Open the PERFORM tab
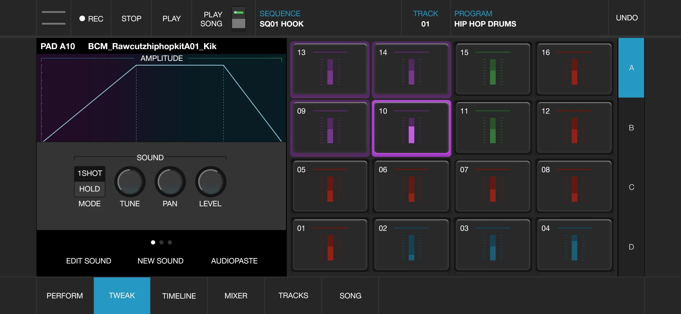 click(x=65, y=296)
